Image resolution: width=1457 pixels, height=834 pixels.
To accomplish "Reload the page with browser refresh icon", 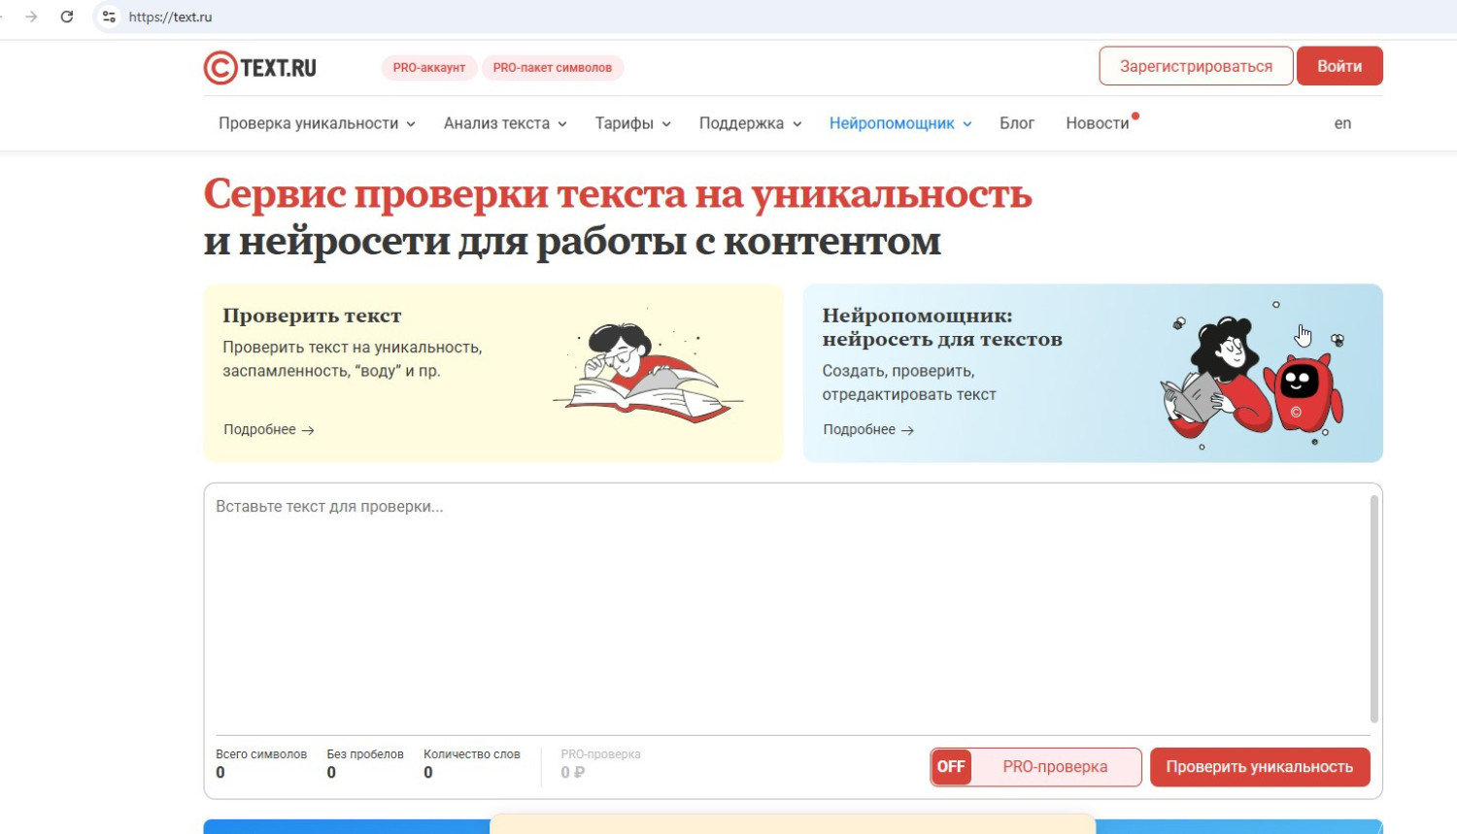I will 67,17.
